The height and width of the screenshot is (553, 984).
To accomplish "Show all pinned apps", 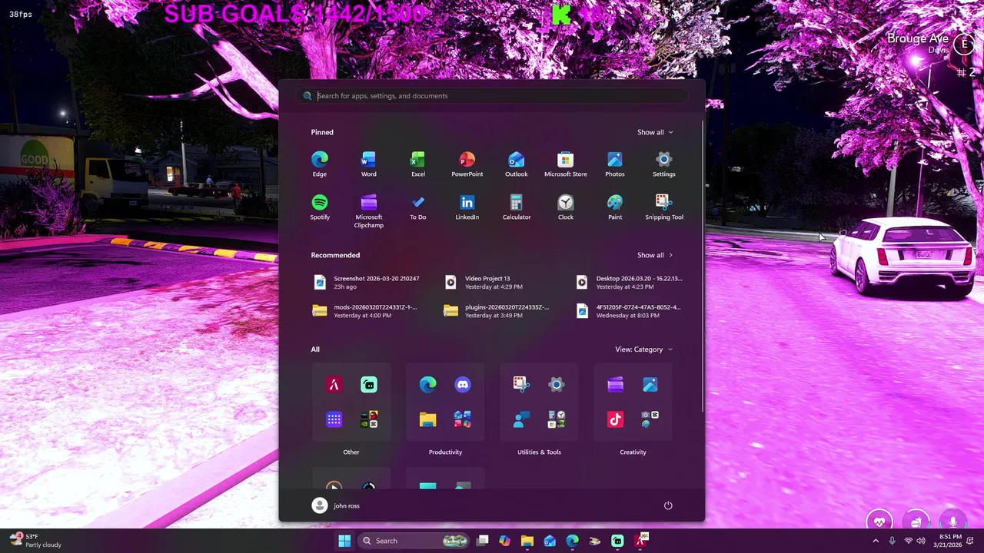I will (x=655, y=132).
